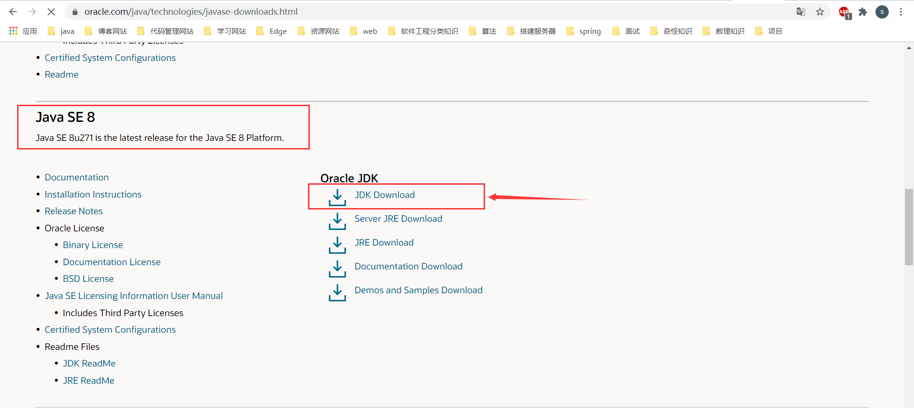This screenshot has width=914, height=408.
Task: Click the page scrollbar thumb
Action: [x=909, y=227]
